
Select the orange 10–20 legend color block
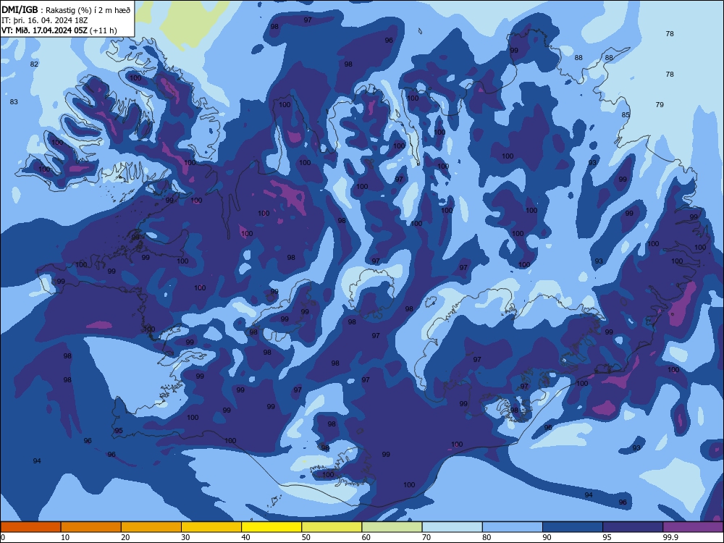tap(91, 527)
